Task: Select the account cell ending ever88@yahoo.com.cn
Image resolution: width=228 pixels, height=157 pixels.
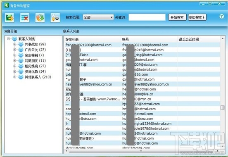Action: coord(145,84)
